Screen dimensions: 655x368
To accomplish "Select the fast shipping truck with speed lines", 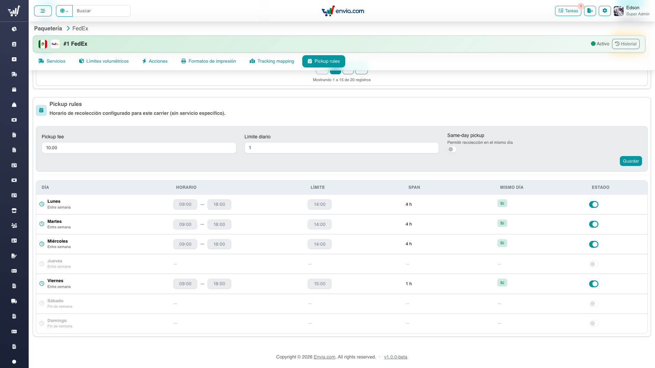I will [x=14, y=74].
